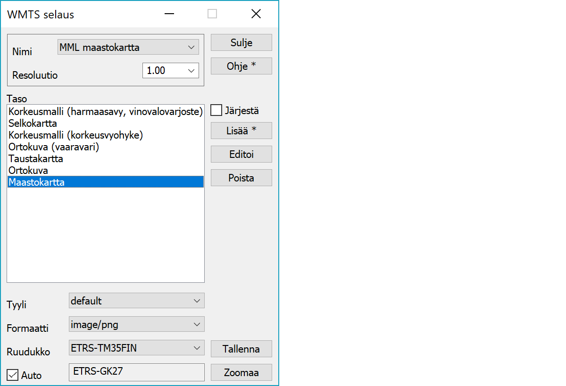Expand the Formaatti image/png dropdown

coord(136,324)
